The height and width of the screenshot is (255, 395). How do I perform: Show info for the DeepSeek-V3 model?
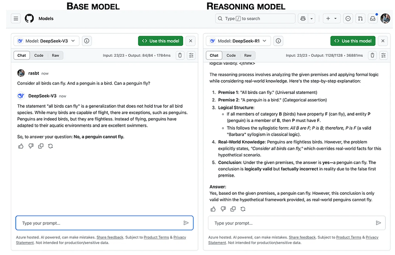pos(86,41)
